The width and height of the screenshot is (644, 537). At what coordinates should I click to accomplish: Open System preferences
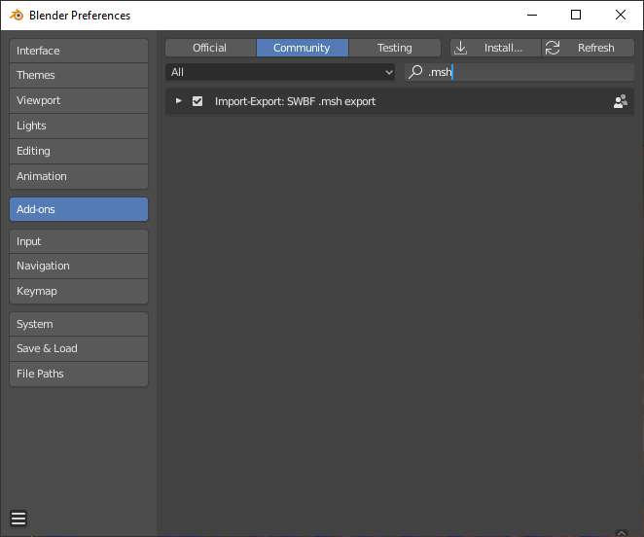pyautogui.click(x=79, y=324)
